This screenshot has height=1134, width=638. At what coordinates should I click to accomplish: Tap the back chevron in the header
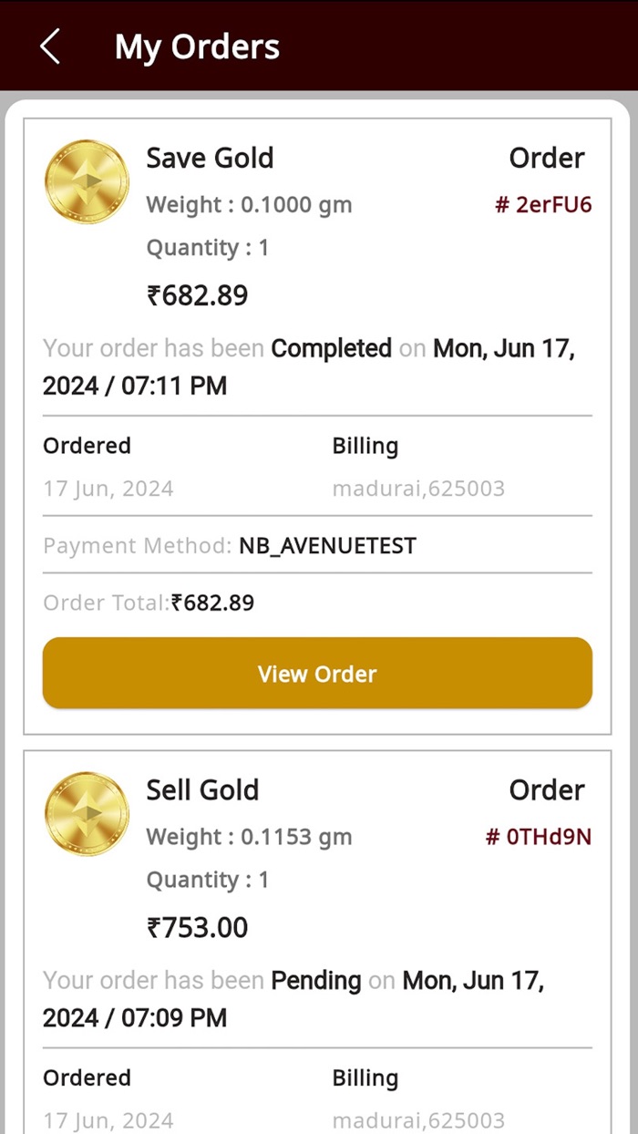[x=49, y=46]
